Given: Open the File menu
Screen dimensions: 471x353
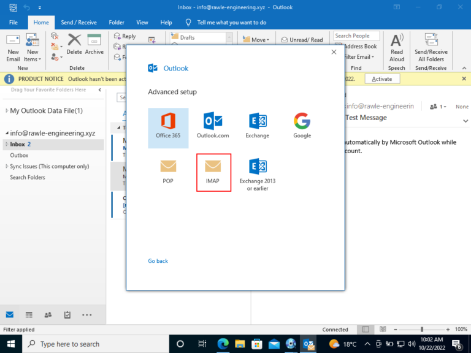Looking at the screenshot, I should pos(13,23).
